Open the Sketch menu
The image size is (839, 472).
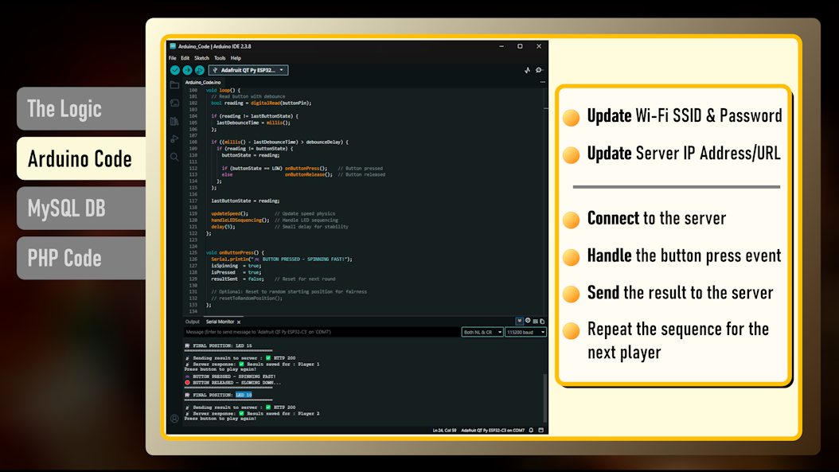(x=201, y=58)
